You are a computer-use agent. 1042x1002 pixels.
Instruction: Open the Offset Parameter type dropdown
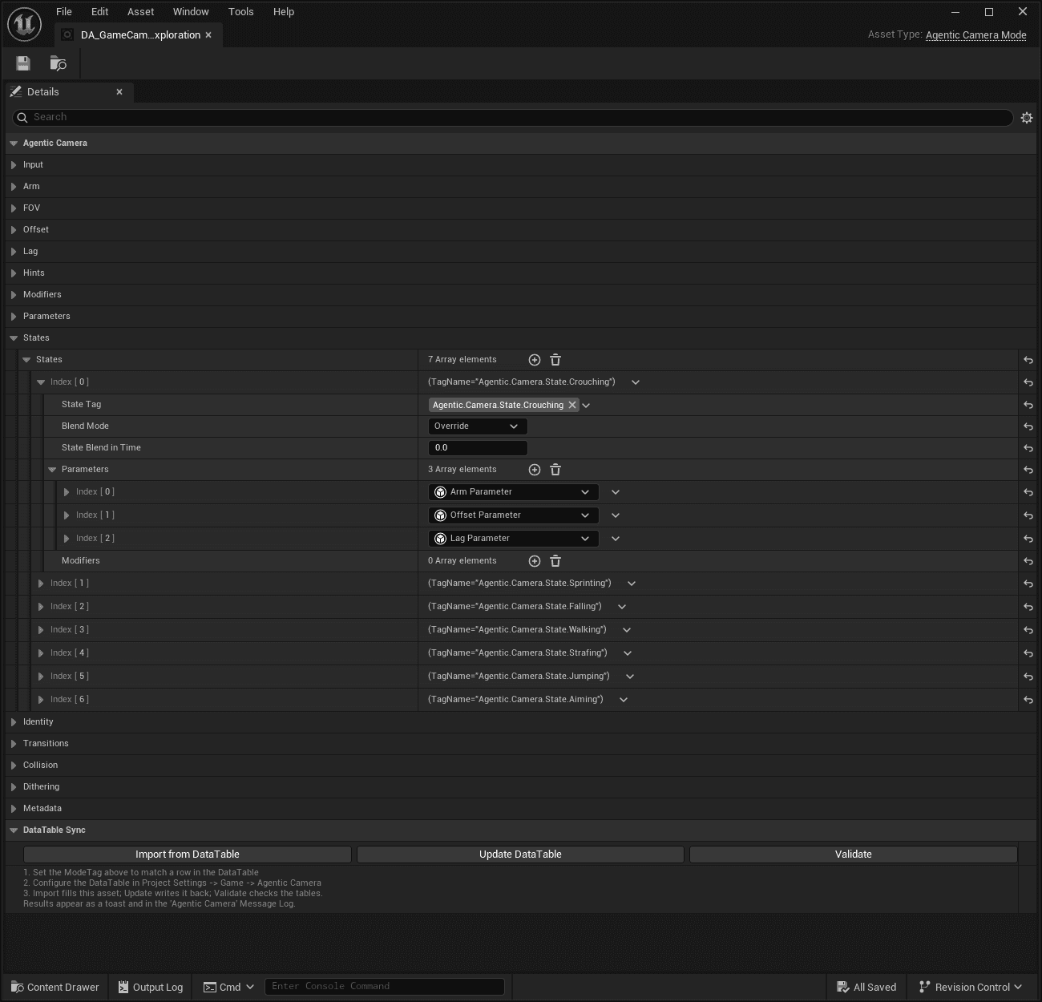point(513,515)
